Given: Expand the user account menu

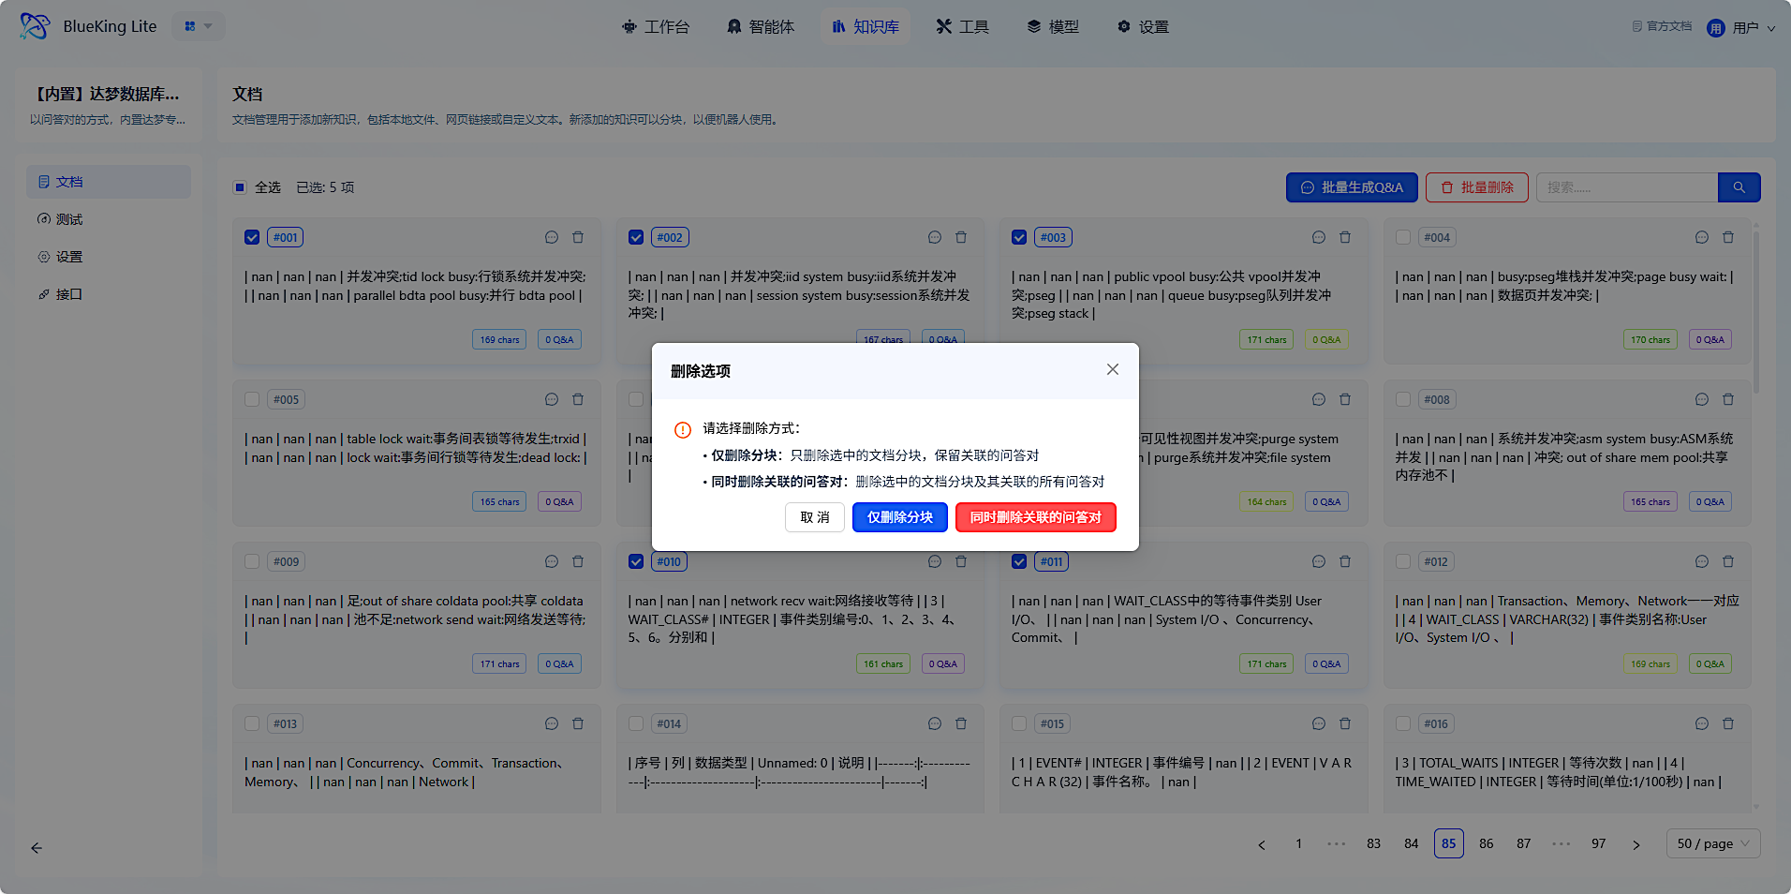Looking at the screenshot, I should pos(1742,28).
